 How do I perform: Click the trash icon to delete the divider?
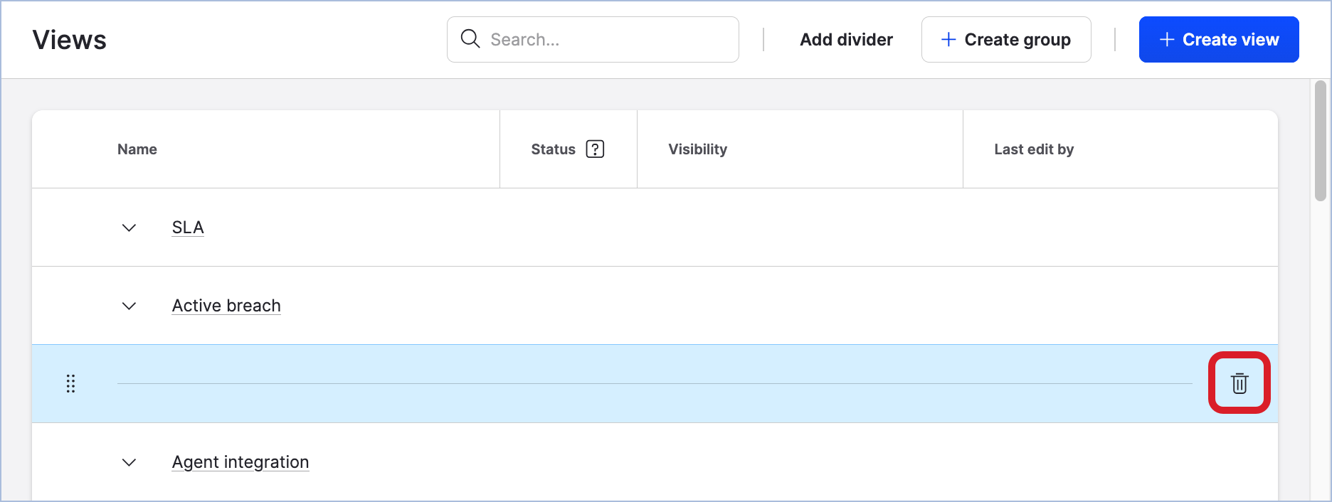coord(1239,384)
